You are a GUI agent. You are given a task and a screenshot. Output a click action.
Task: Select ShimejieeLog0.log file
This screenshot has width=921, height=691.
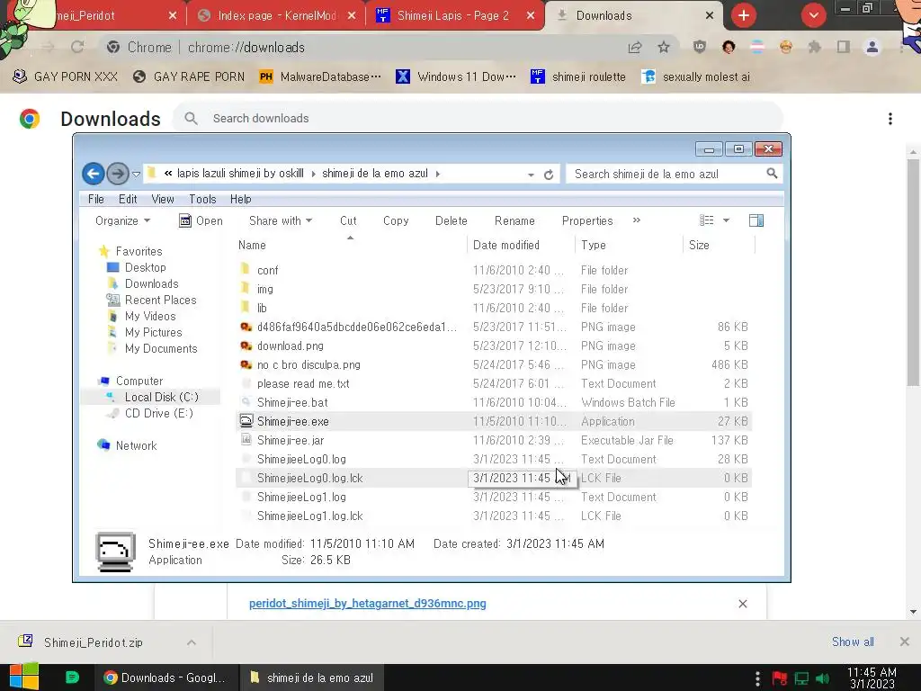[x=494, y=459]
